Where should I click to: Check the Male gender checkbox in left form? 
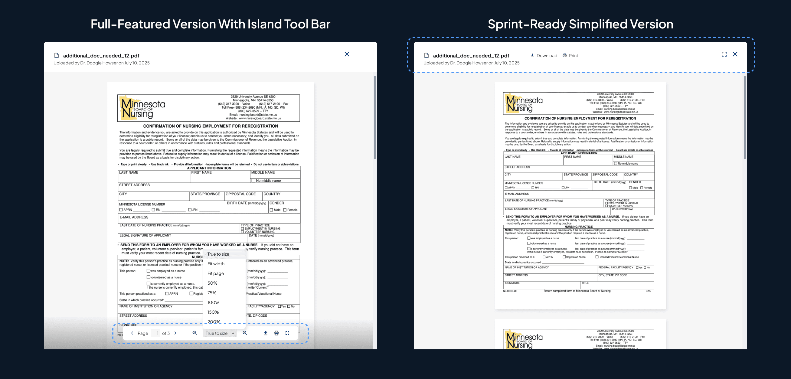[271, 210]
